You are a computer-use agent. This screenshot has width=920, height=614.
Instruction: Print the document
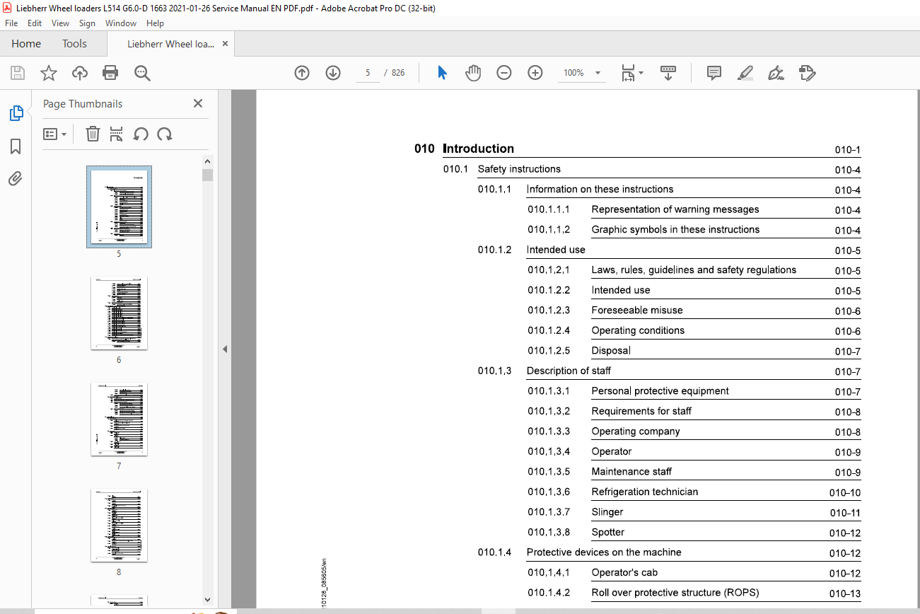[110, 73]
